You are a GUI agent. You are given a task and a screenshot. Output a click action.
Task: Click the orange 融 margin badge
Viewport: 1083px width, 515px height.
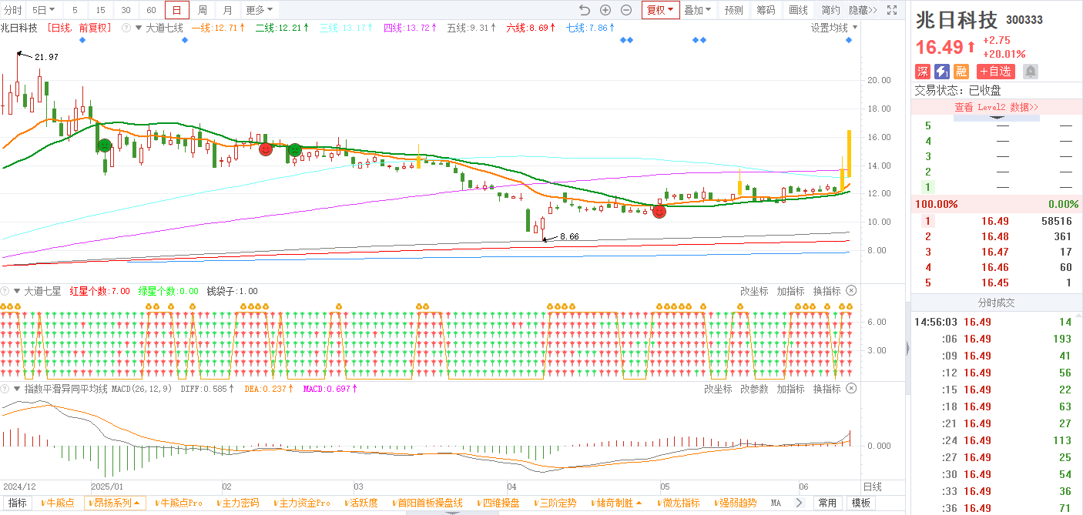(961, 72)
